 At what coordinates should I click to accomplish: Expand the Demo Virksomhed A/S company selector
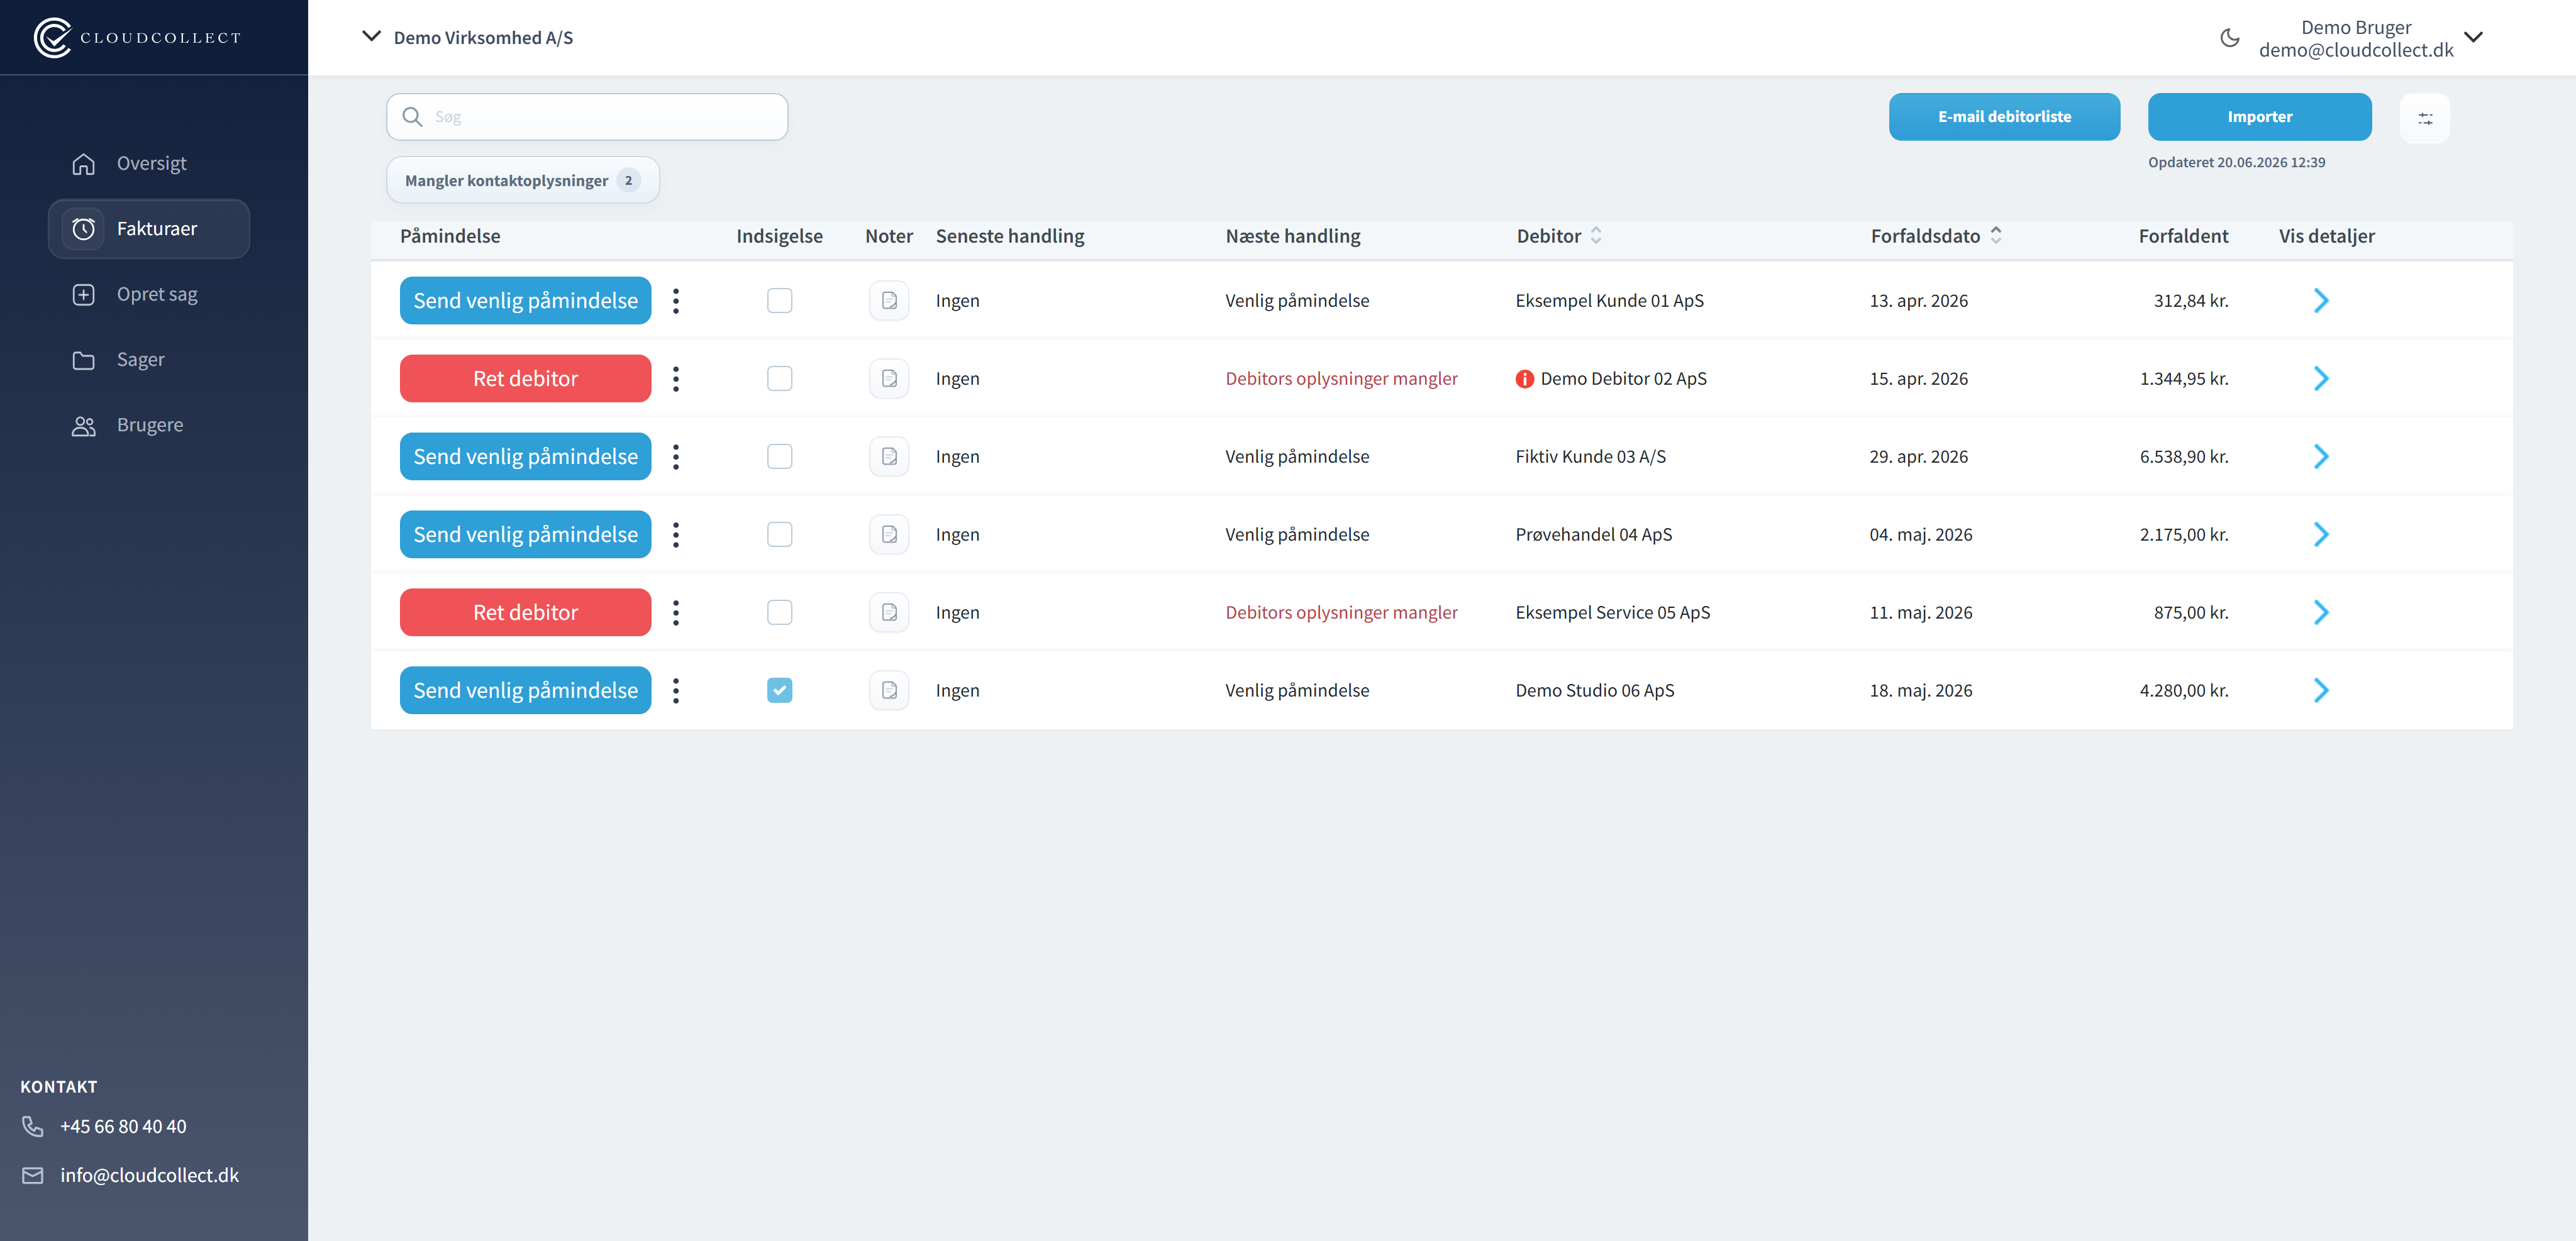[x=467, y=38]
